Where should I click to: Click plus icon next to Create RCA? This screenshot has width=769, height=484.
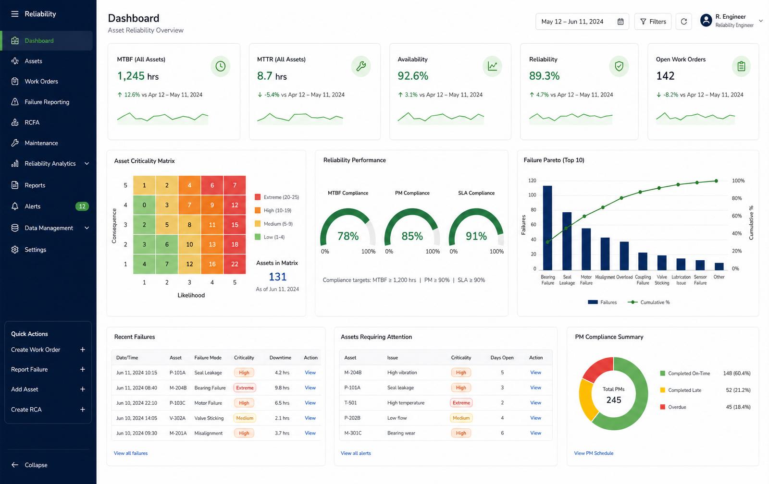tap(83, 410)
